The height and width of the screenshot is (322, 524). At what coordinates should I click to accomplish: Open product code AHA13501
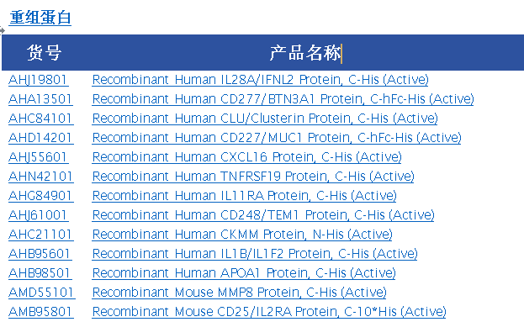pyautogui.click(x=40, y=99)
